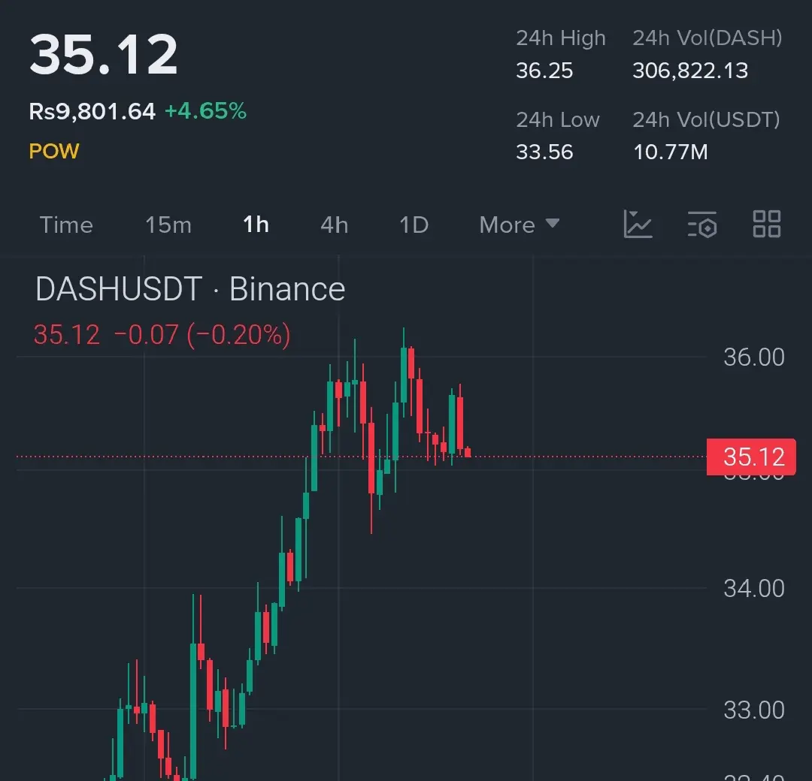This screenshot has height=781, width=812.
Task: Tap the POW tag link
Action: (54, 151)
